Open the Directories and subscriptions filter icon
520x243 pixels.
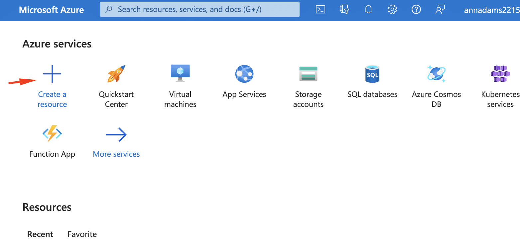[x=344, y=10]
